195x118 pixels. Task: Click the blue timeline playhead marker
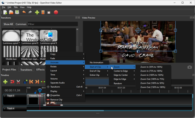coord(40,90)
